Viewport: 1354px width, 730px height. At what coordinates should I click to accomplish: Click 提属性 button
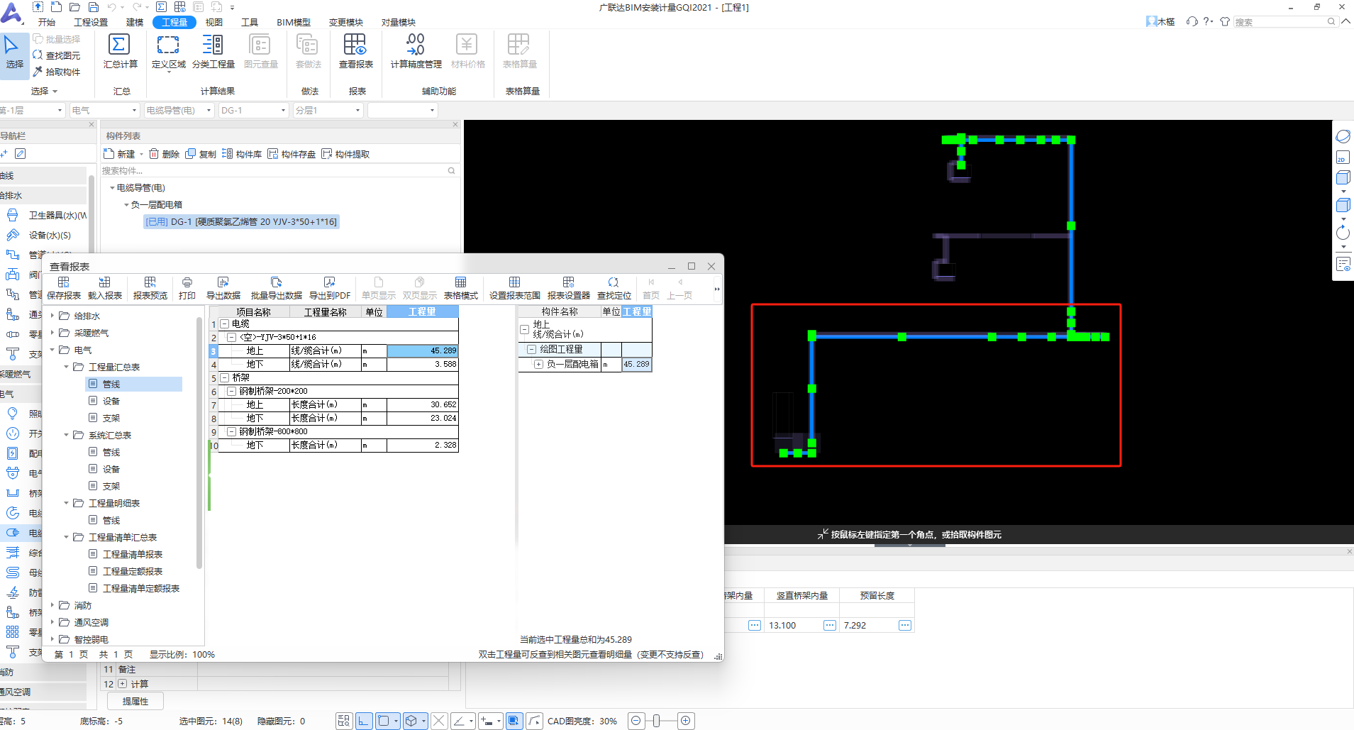coord(135,701)
